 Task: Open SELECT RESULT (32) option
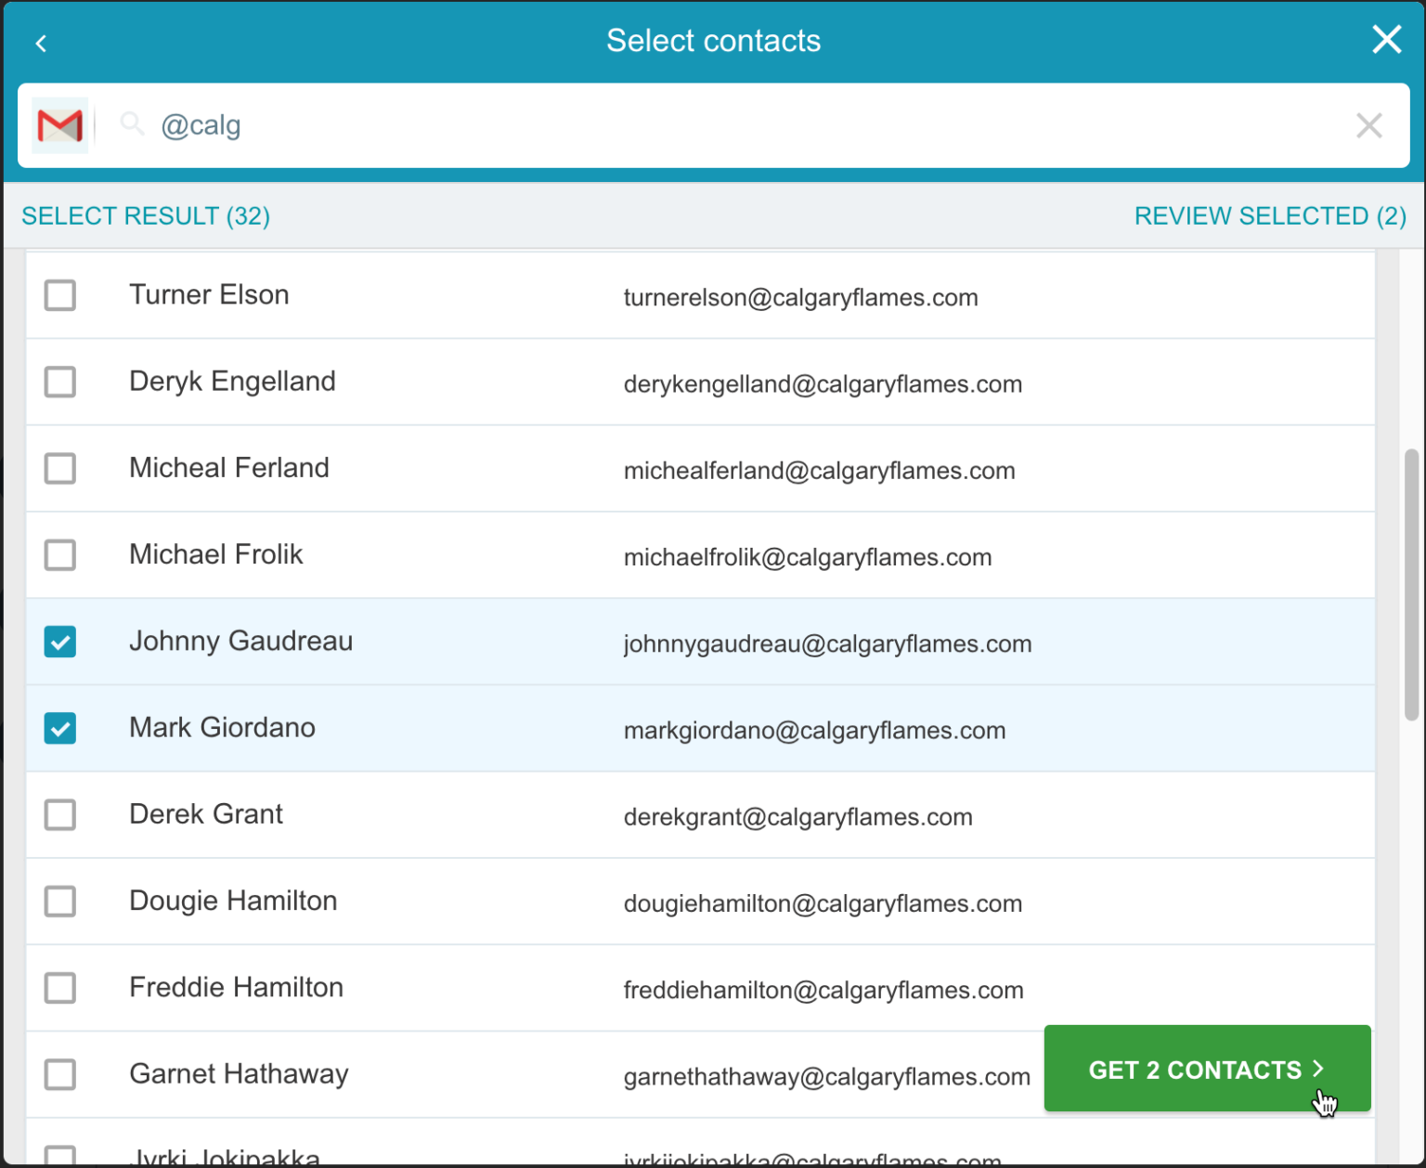coord(145,215)
